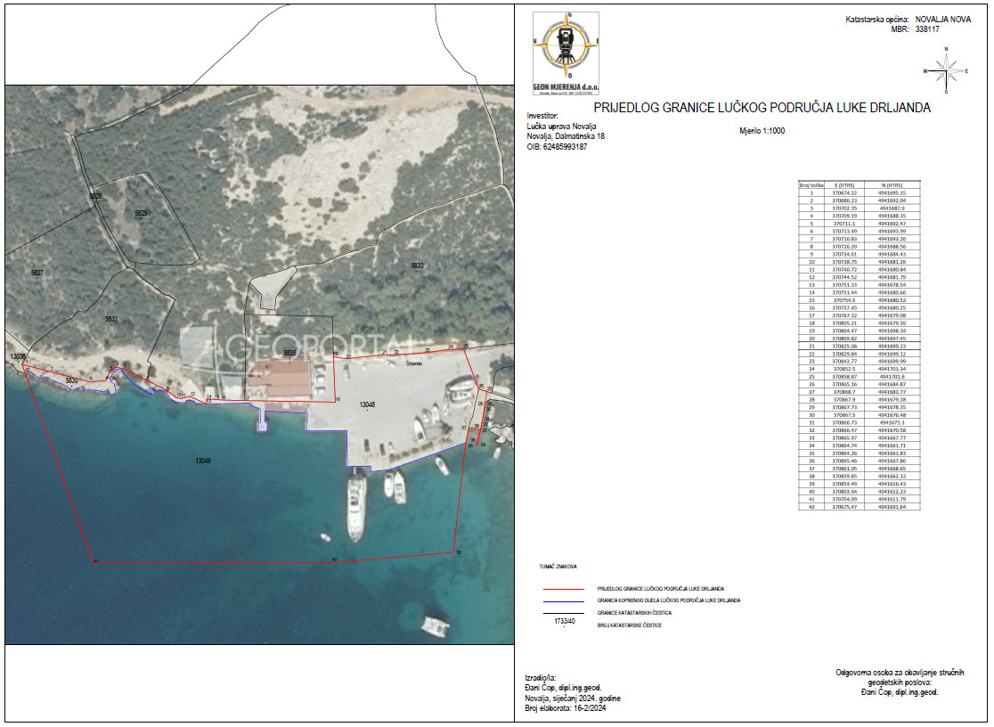Click the black cadastral boundary legend line
994x727 pixels.
(564, 614)
